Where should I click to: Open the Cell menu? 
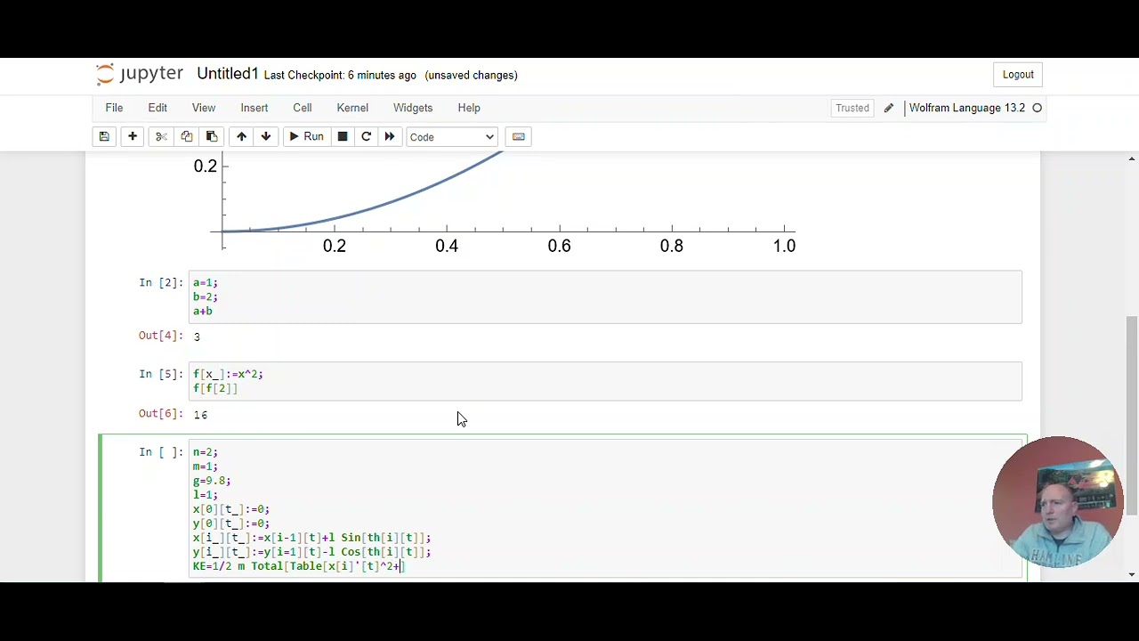(303, 108)
